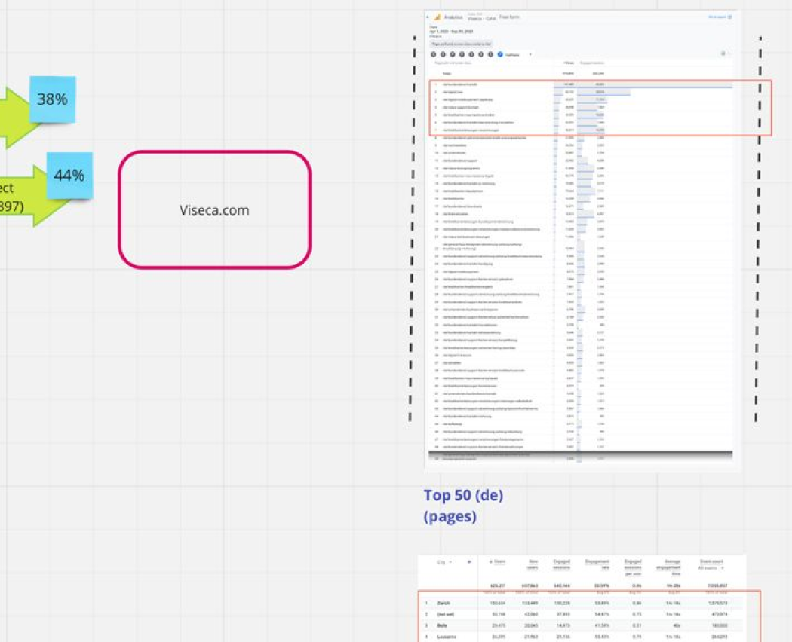Click the Users column header

[x=498, y=562]
